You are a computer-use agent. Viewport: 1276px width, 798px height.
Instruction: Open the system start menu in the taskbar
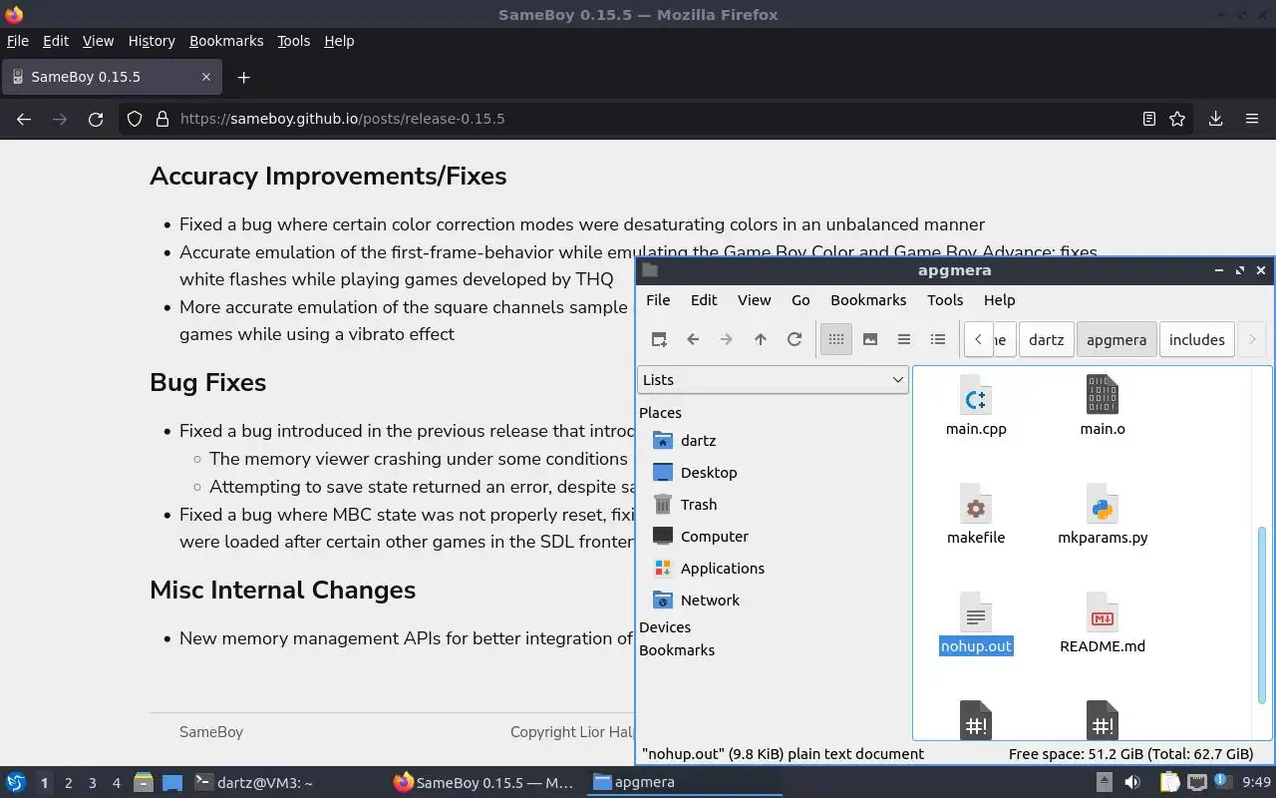15,782
